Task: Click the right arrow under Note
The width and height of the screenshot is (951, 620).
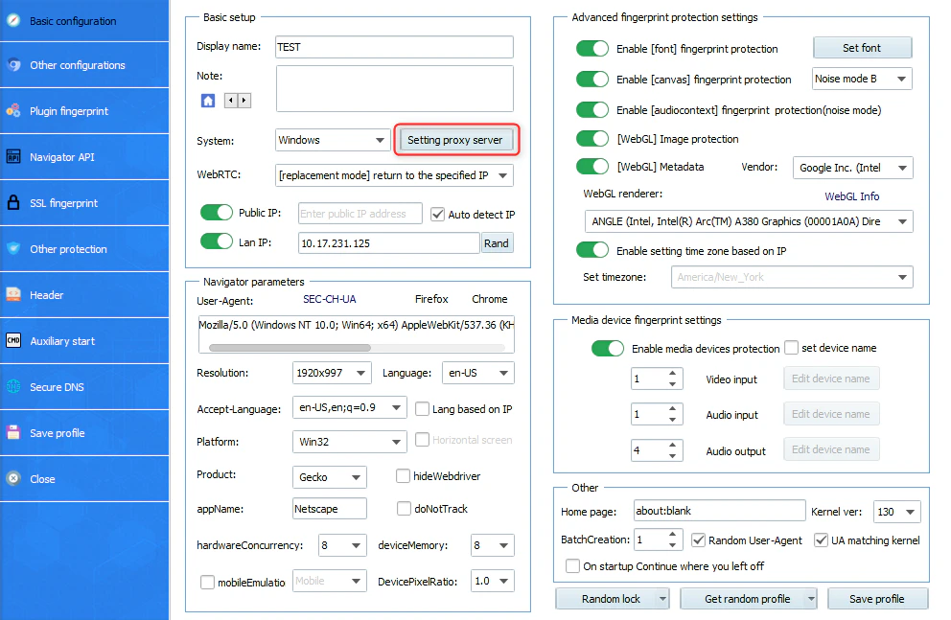Action: point(244,101)
